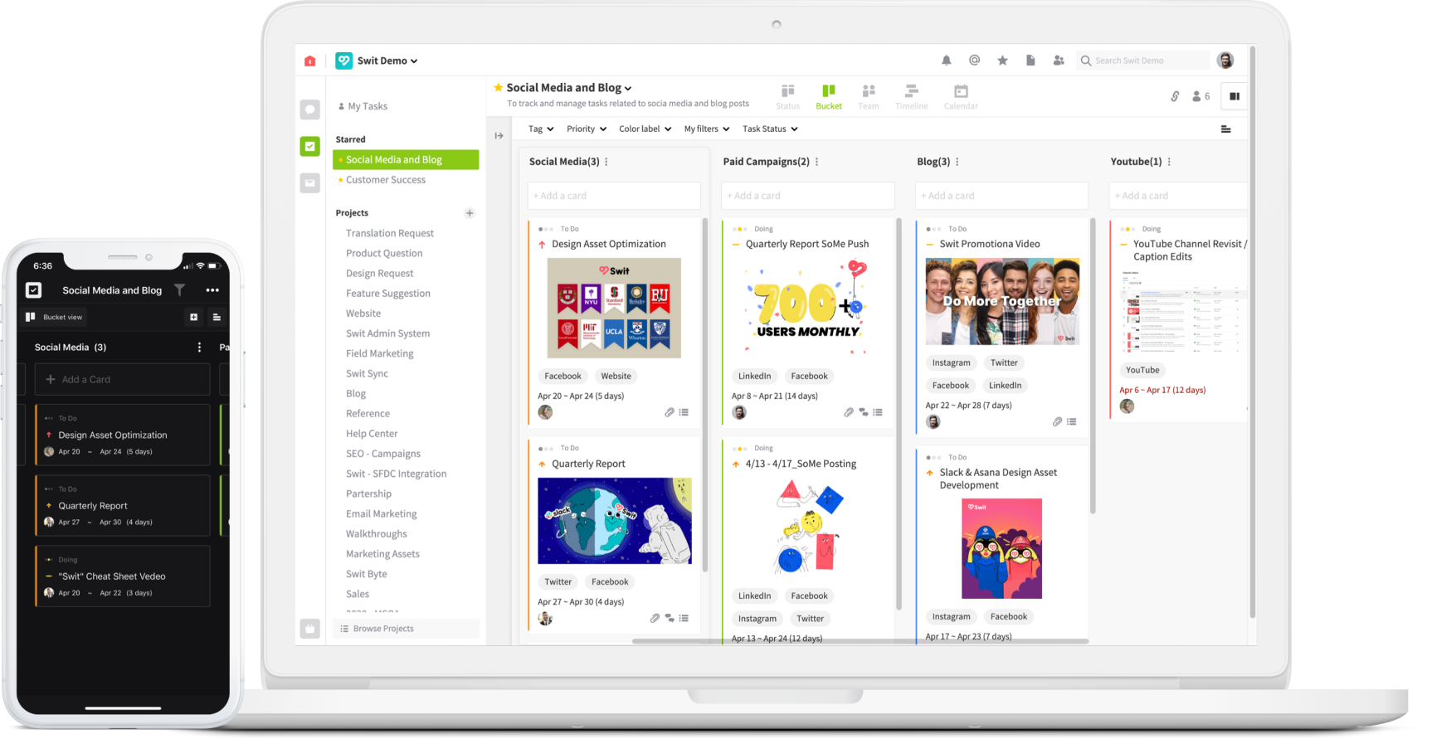Viewport: 1432px width, 739px height.
Task: Open Quarterly Report SoMe Push card thumbnail
Action: [808, 309]
